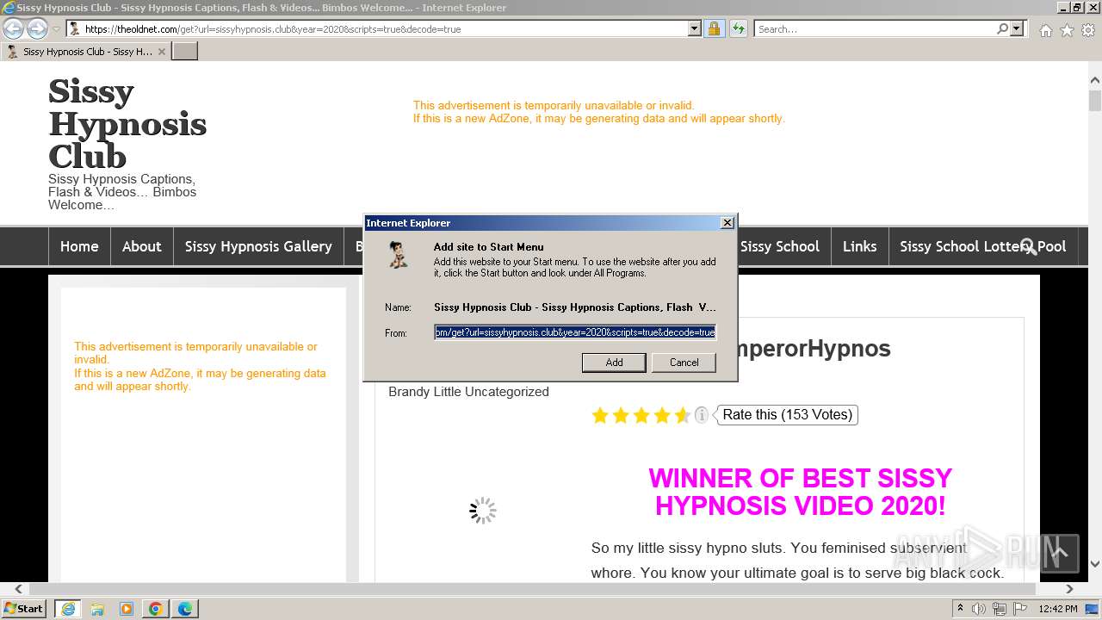Image resolution: width=1102 pixels, height=620 pixels.
Task: Click the Refresh page icon
Action: tap(738, 29)
